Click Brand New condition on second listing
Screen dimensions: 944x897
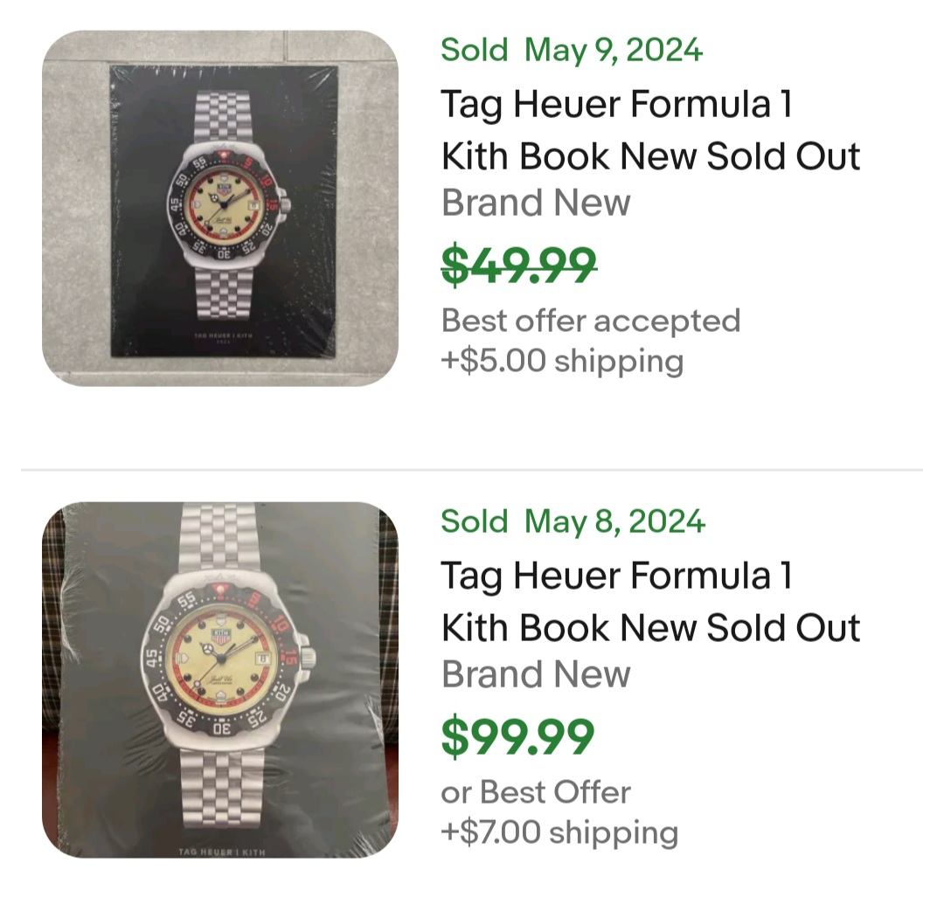pos(536,674)
